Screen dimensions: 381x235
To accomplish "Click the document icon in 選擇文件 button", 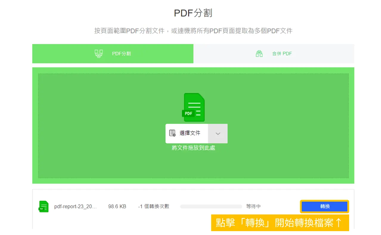I will tap(172, 133).
